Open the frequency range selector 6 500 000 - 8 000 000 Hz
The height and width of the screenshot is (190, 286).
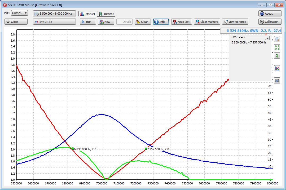click(54, 14)
